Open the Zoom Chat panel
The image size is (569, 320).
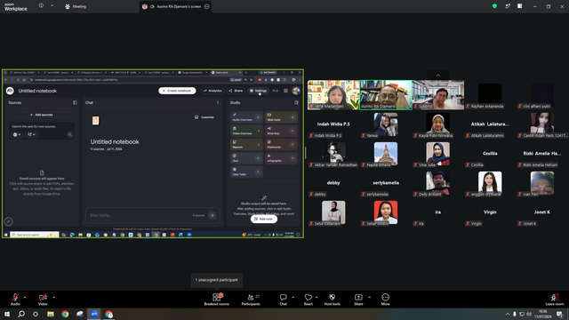click(x=283, y=300)
